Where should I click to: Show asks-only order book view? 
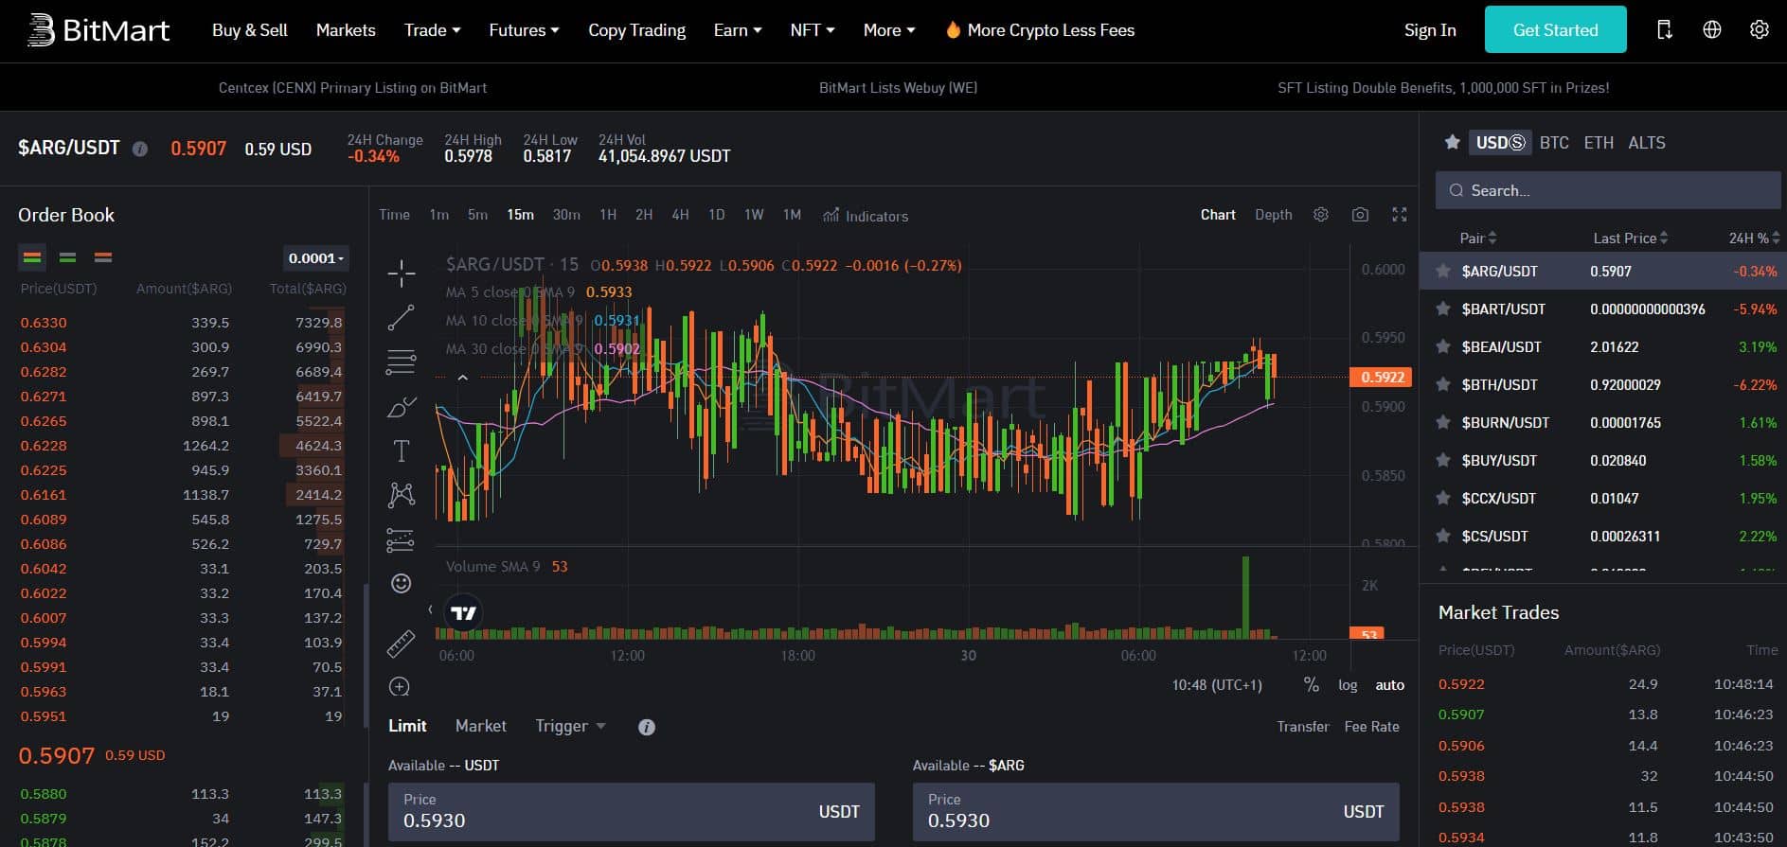pyautogui.click(x=103, y=257)
